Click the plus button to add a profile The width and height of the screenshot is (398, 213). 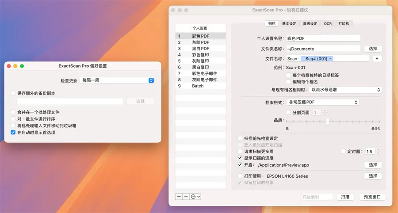tap(179, 197)
